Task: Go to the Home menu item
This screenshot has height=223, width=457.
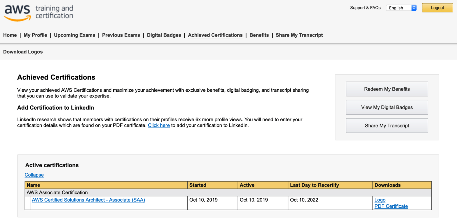Action: 10,35
